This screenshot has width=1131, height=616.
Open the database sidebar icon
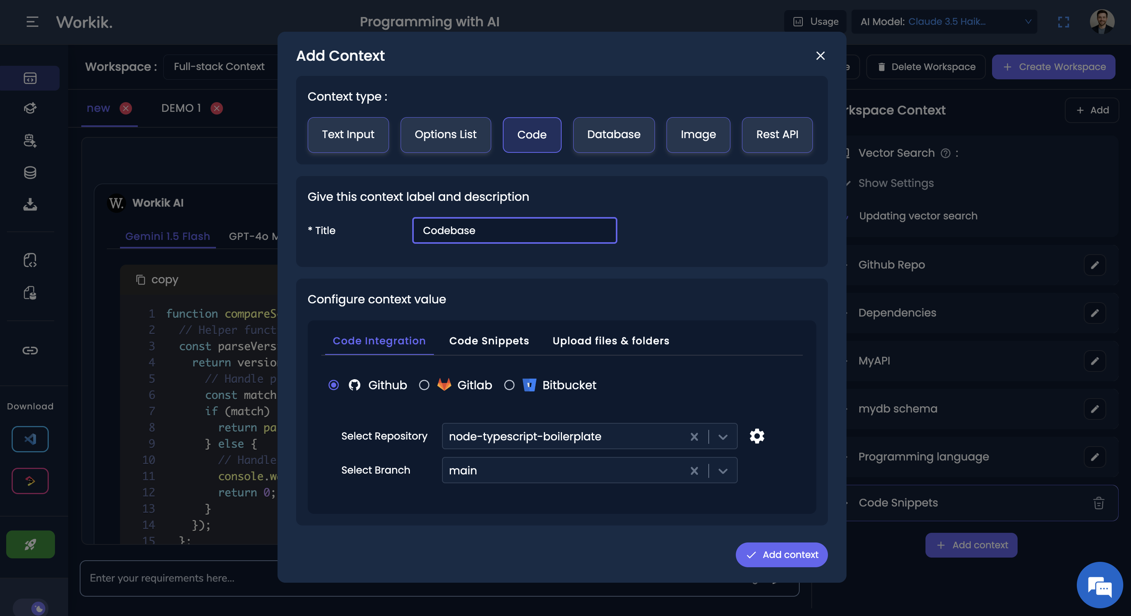pyautogui.click(x=30, y=173)
